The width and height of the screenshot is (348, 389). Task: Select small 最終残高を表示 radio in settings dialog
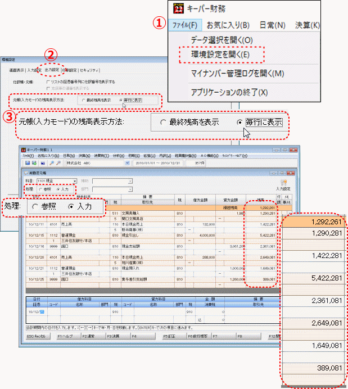point(83,100)
